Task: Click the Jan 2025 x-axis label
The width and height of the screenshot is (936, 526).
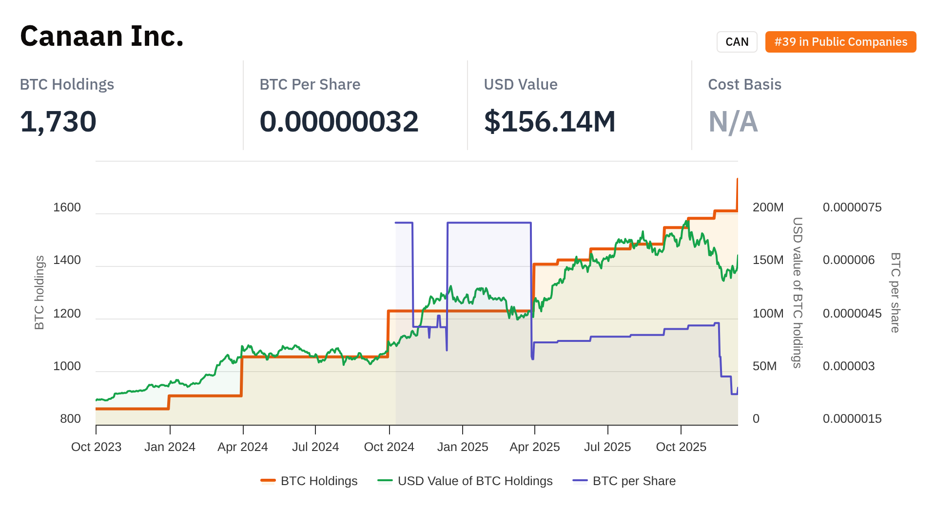Action: point(462,447)
